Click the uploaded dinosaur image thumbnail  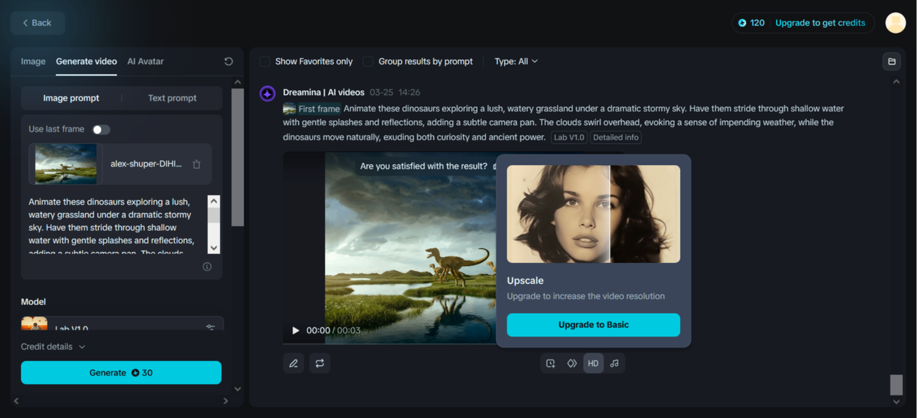[66, 164]
